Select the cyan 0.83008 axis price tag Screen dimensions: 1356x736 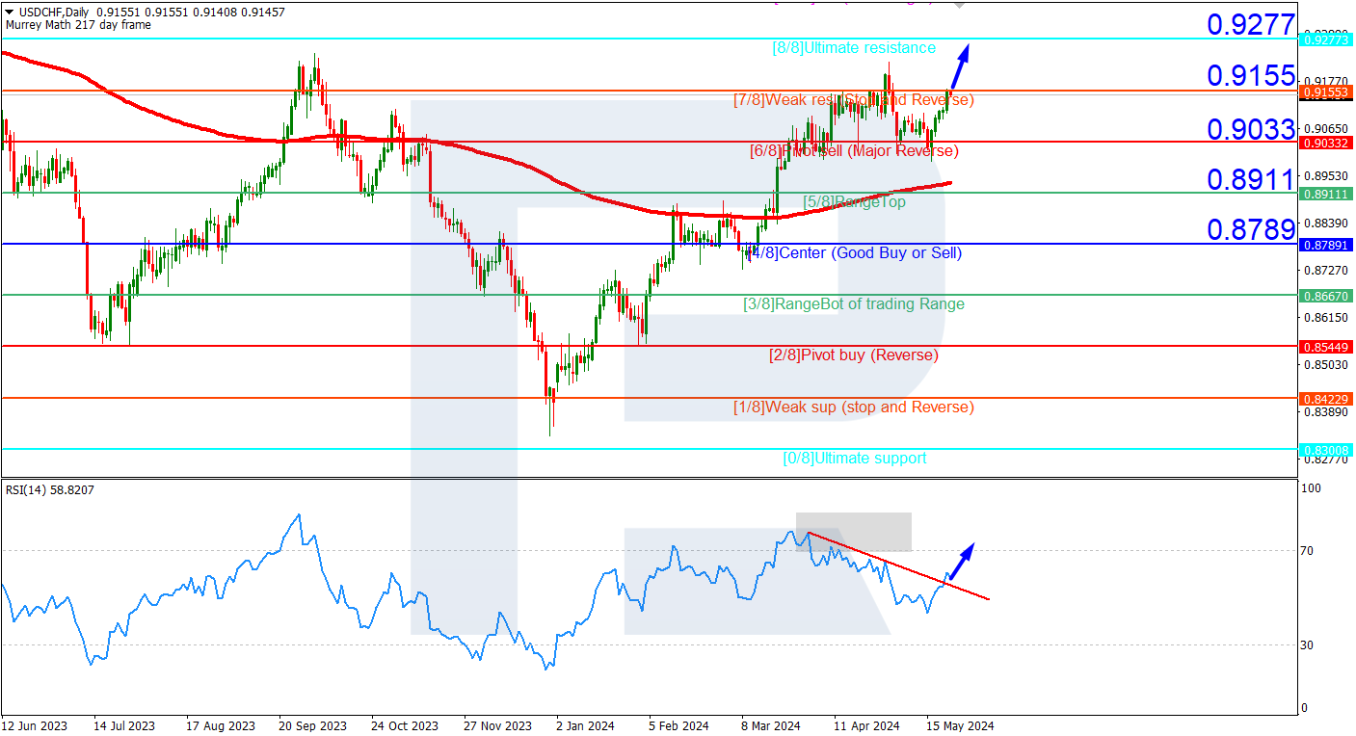tap(1325, 449)
